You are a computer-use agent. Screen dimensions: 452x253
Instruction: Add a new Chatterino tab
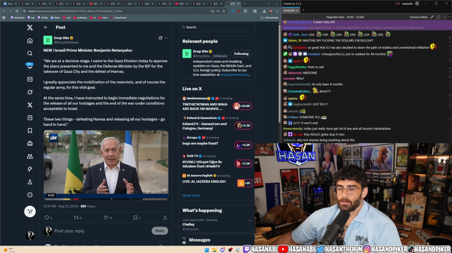pyautogui.click(x=303, y=10)
